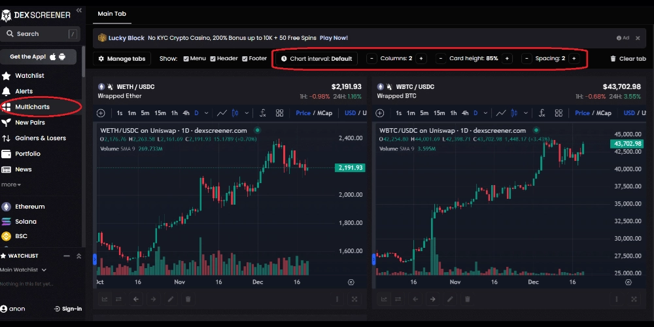Click the Search input field
The image size is (654, 327).
tap(40, 34)
